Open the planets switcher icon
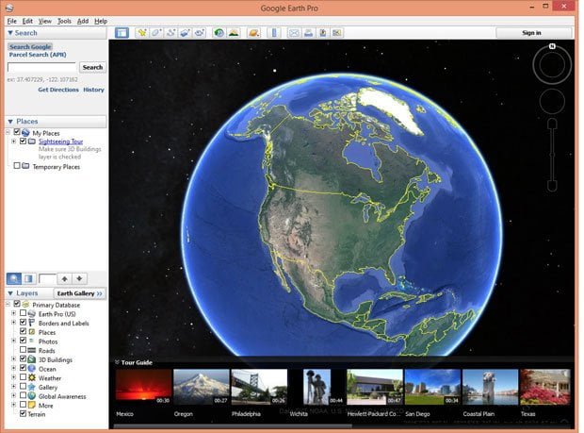This screenshot has height=433, width=584. click(253, 33)
